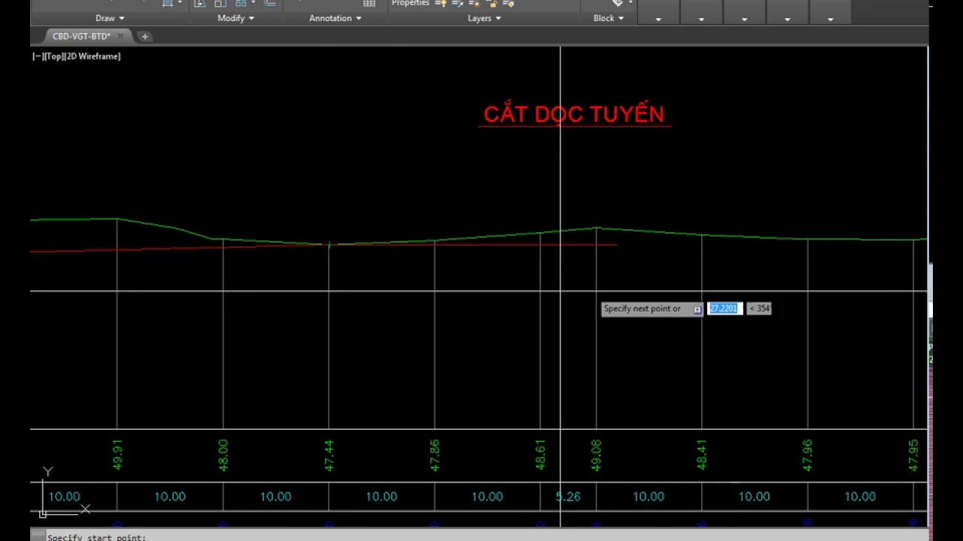The height and width of the screenshot is (541, 963).
Task: Select the CẮT DỌC TUYẾN title text
Action: [x=574, y=114]
